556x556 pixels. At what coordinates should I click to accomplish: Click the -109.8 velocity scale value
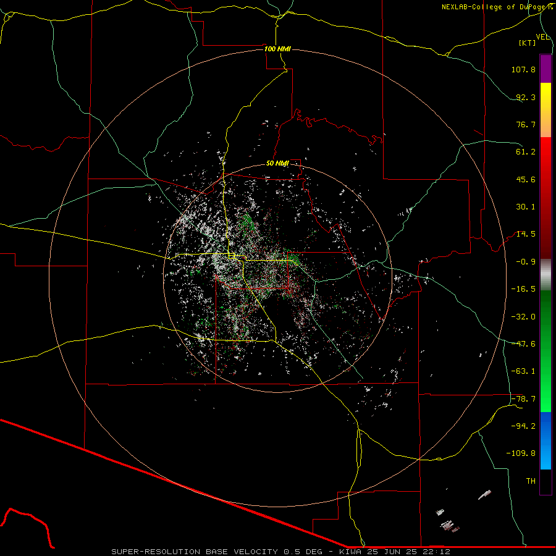point(521,453)
